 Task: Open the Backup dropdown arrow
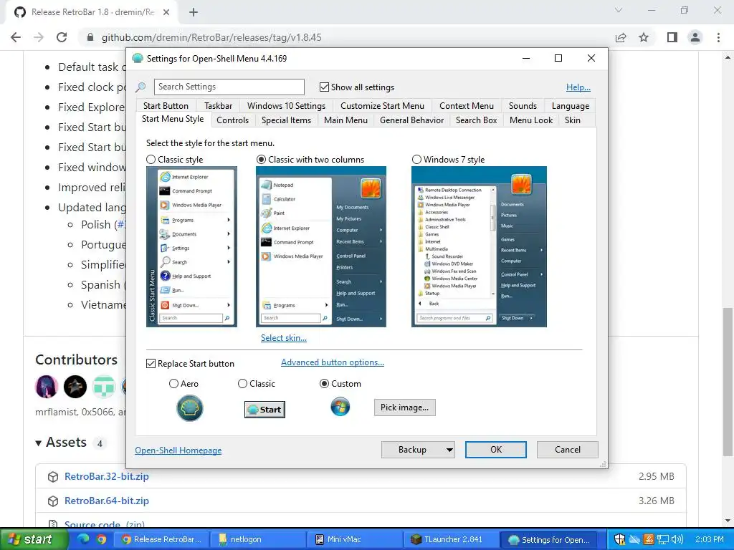pyautogui.click(x=449, y=450)
